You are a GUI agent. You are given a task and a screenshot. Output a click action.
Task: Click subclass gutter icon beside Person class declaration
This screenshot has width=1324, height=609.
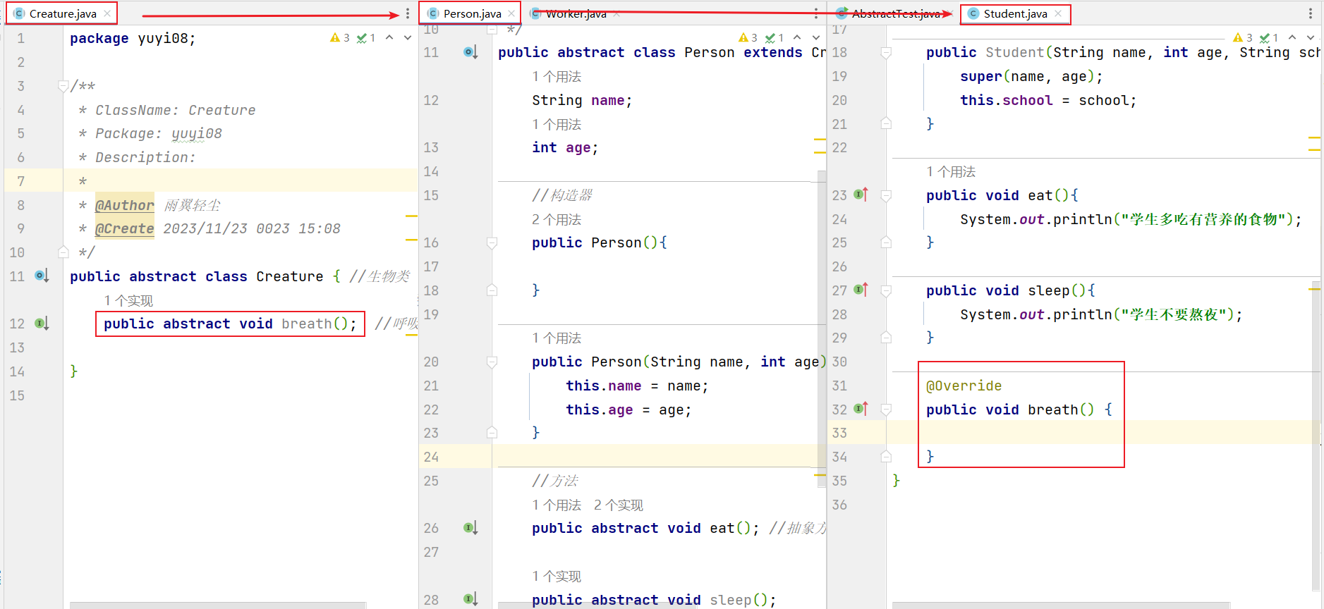[x=470, y=51]
